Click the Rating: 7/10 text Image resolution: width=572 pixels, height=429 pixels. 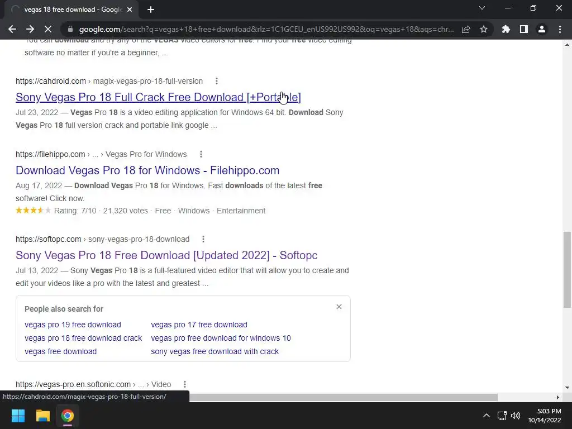75,211
